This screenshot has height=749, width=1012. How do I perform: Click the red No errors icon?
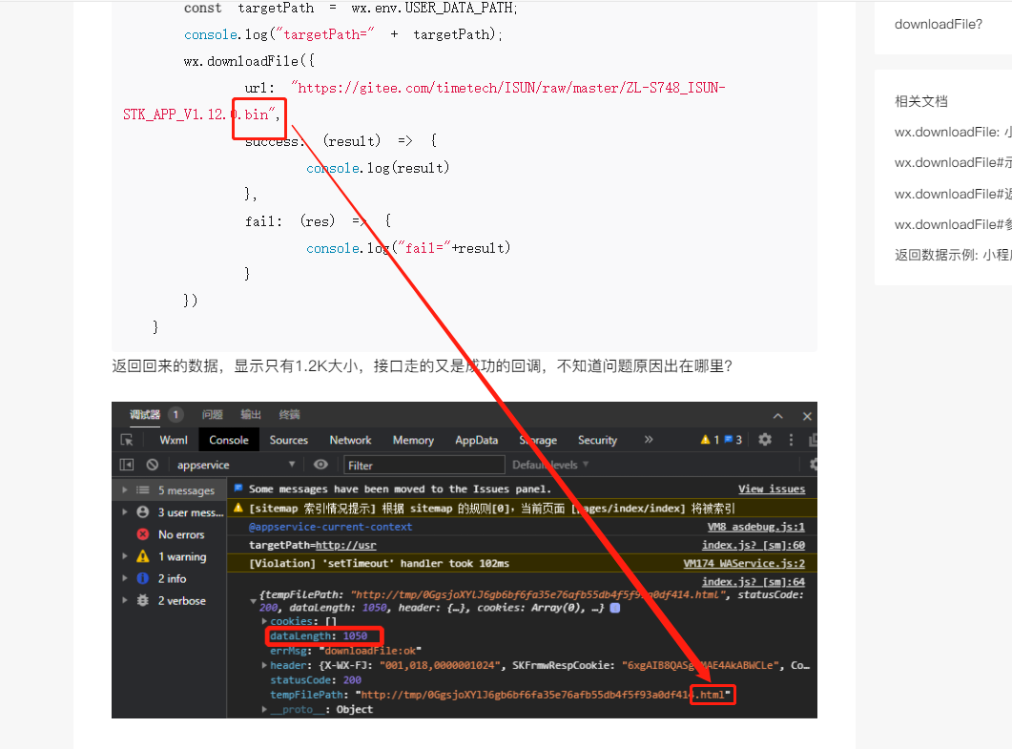click(143, 534)
